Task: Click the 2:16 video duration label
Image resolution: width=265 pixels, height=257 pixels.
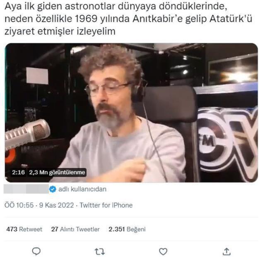Action: (18, 172)
